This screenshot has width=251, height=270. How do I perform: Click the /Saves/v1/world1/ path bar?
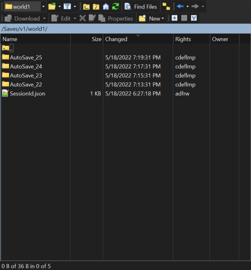pyautogui.click(x=125, y=29)
